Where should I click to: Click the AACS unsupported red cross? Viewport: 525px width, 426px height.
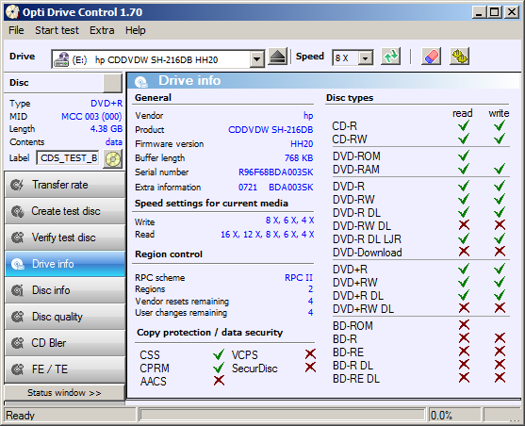pos(219,381)
